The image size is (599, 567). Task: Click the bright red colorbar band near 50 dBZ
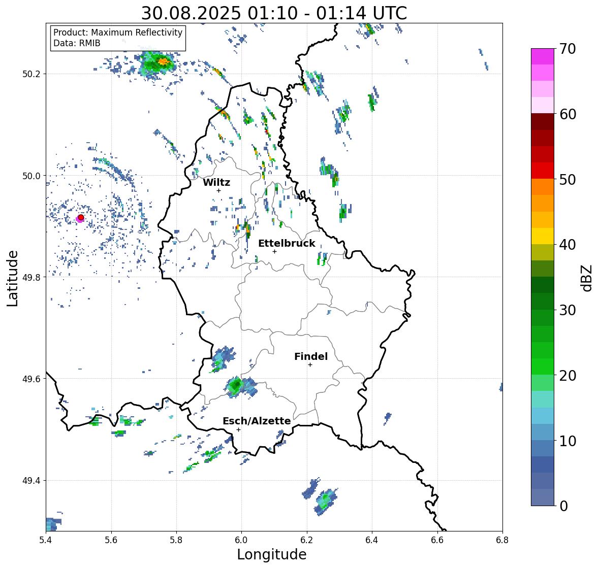pyautogui.click(x=543, y=171)
